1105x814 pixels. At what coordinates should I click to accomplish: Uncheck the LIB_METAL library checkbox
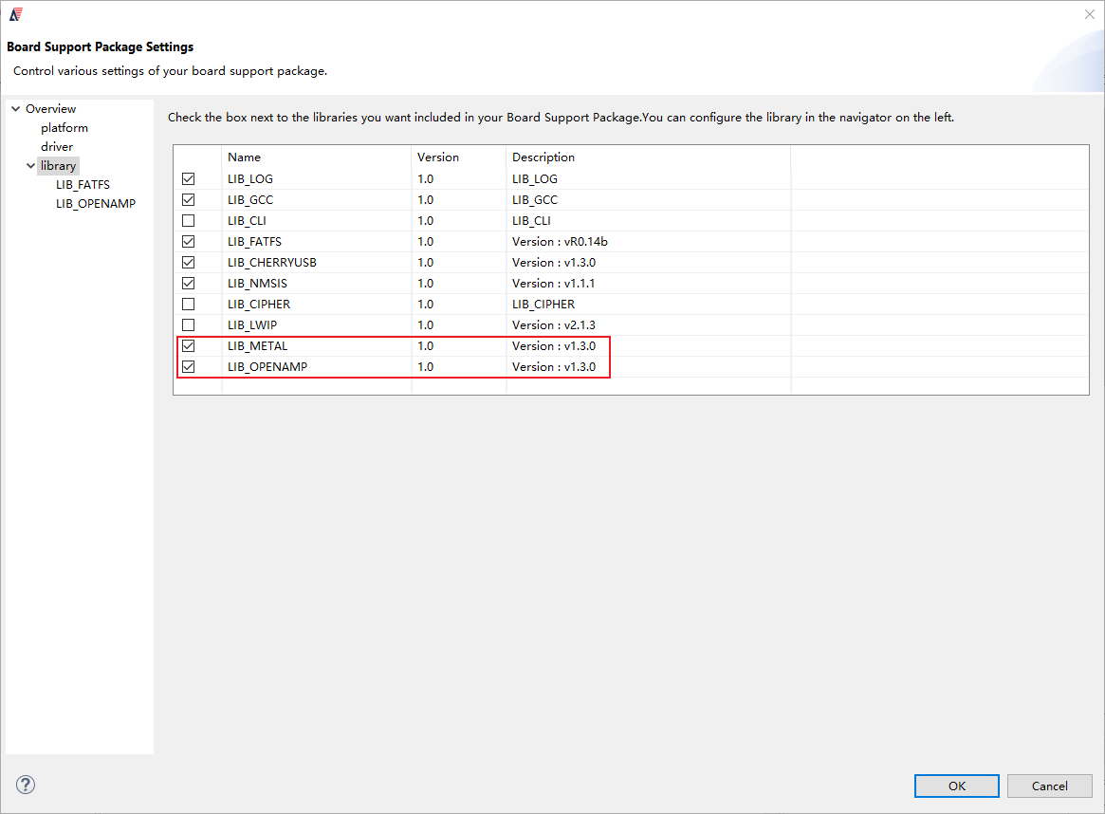point(188,346)
